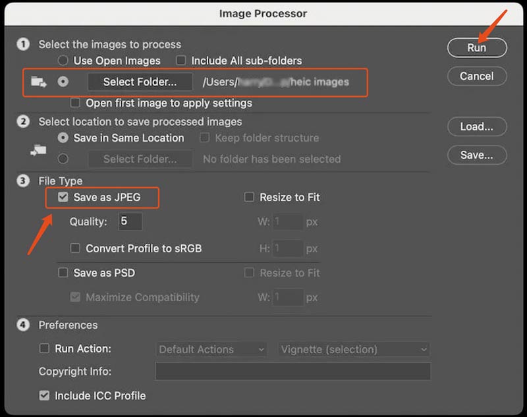
Task: Expand the Vignette (selection) dropdown
Action: (x=354, y=349)
